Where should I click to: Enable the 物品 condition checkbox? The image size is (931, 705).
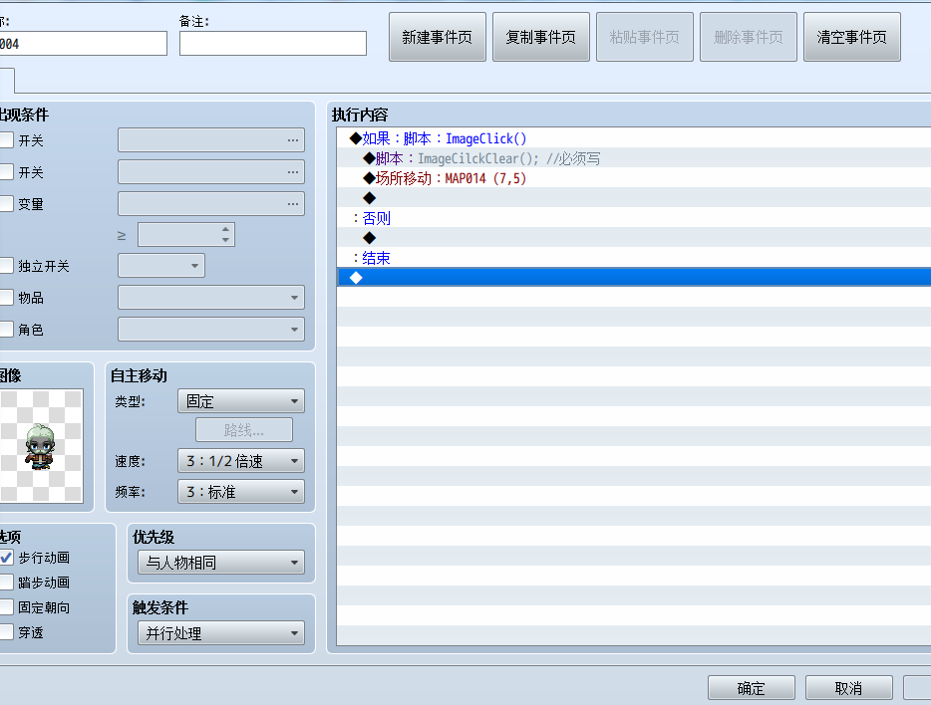coord(7,297)
